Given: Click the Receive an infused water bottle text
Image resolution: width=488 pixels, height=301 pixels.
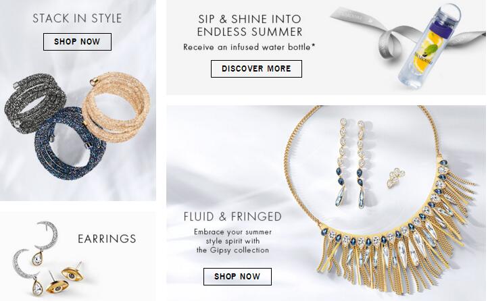Looking at the screenshot, I should pyautogui.click(x=249, y=47).
